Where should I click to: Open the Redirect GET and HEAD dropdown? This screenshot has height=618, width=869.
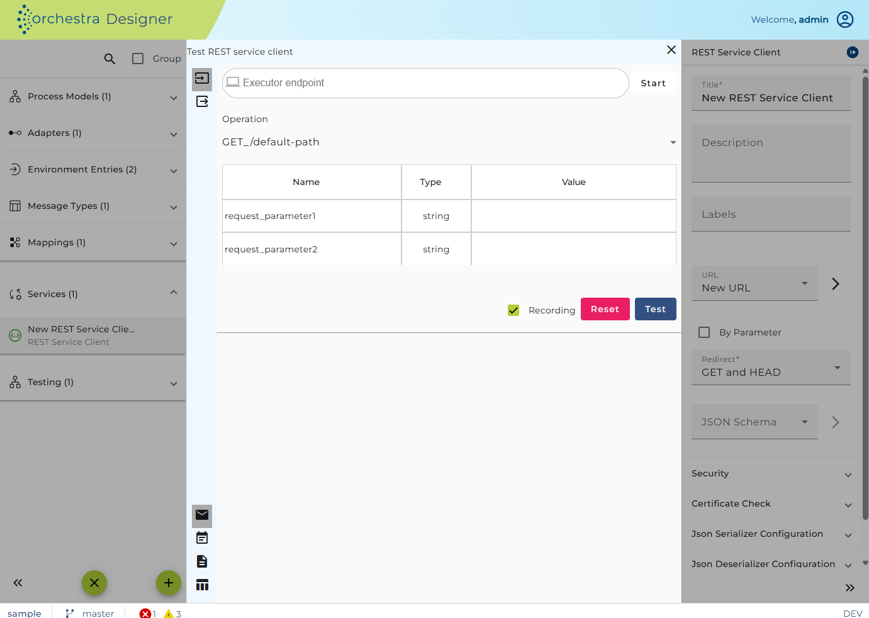pyautogui.click(x=771, y=368)
